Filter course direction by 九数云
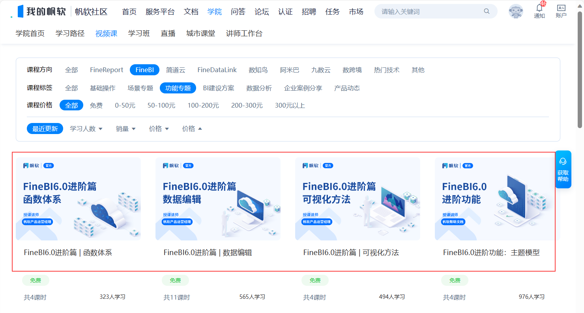Screen dimensions: 584x313 (x=321, y=70)
